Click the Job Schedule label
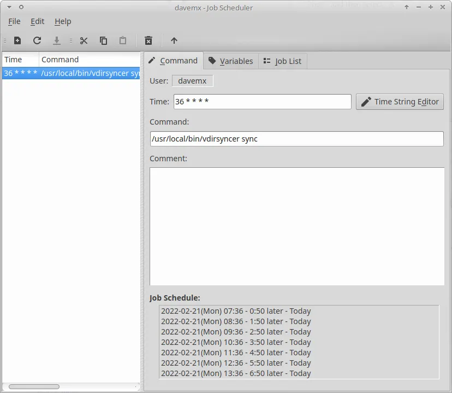This screenshot has width=452, height=393. pos(175,298)
